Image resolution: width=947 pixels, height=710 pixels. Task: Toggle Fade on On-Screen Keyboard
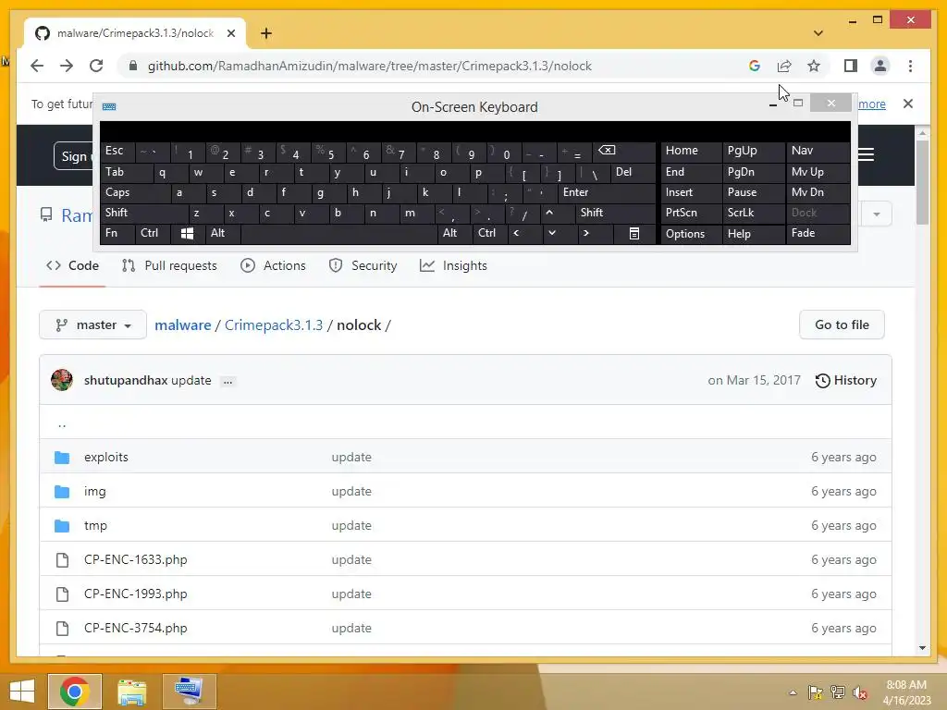[818, 233]
